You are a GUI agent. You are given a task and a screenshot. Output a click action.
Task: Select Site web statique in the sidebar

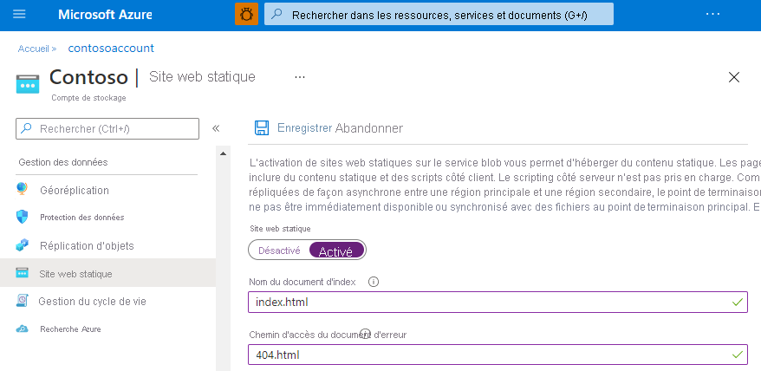107,273
